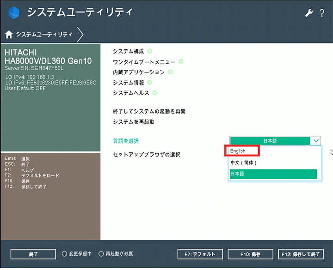Select システムを再起動

pyautogui.click(x=134, y=122)
